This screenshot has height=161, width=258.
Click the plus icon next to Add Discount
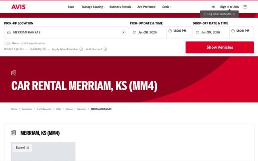(x=106, y=49)
